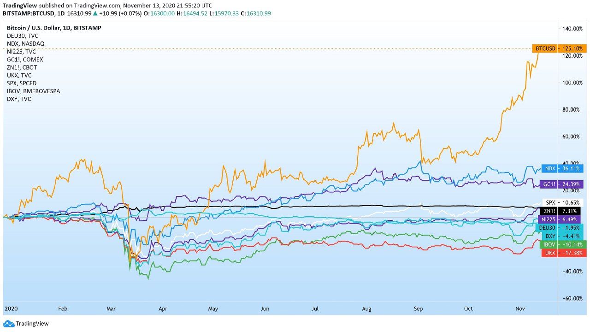Click the IBOV, BMFBOVESPA legend entry
Image resolution: width=590 pixels, height=332 pixels.
click(x=33, y=91)
